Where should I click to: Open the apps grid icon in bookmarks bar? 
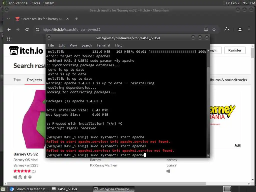pos(8,39)
